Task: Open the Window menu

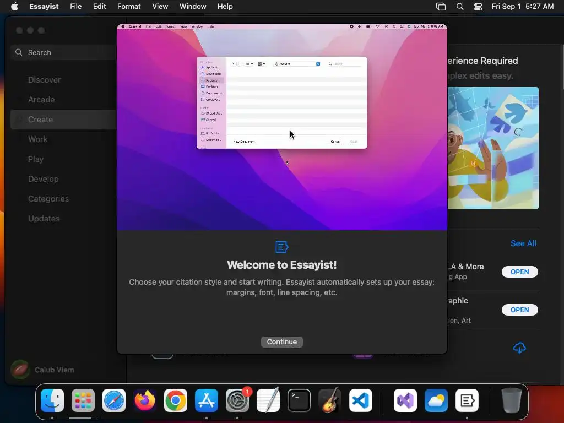Action: (193, 6)
